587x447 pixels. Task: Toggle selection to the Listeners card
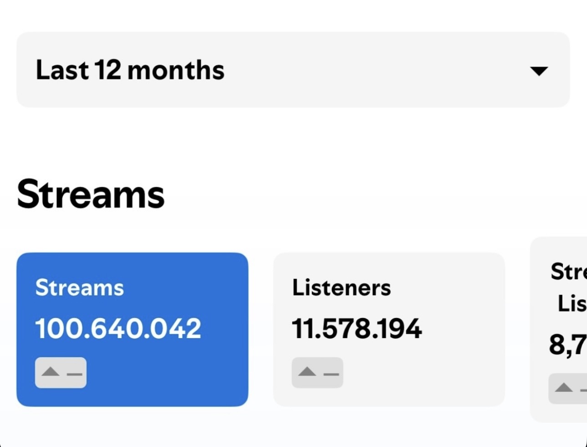(x=389, y=329)
